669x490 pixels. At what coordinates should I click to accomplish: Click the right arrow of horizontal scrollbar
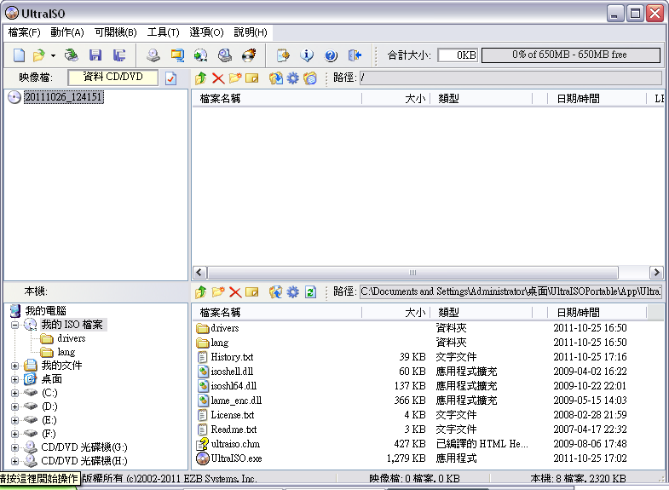[656, 273]
